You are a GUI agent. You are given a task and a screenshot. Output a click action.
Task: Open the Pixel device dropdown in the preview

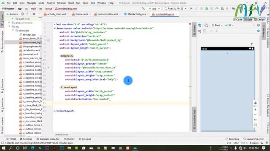[217, 25]
